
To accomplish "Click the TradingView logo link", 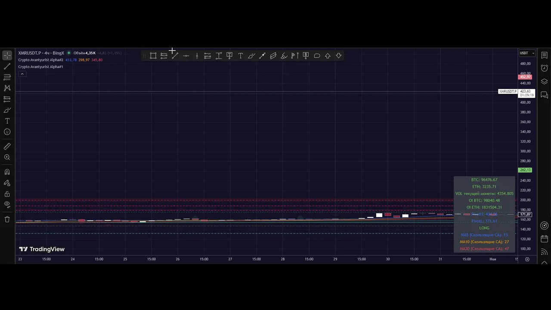I will point(42,249).
